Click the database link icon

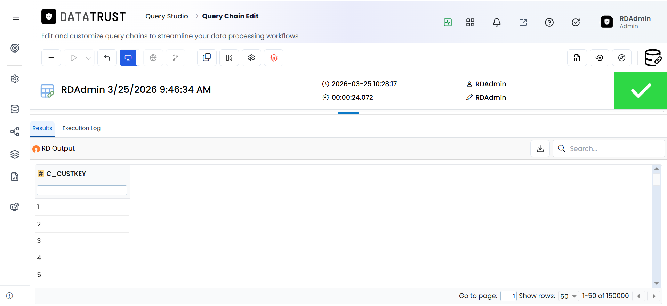pyautogui.click(x=653, y=58)
